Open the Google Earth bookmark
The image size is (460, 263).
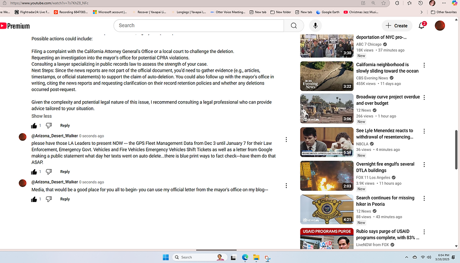pos(328,12)
